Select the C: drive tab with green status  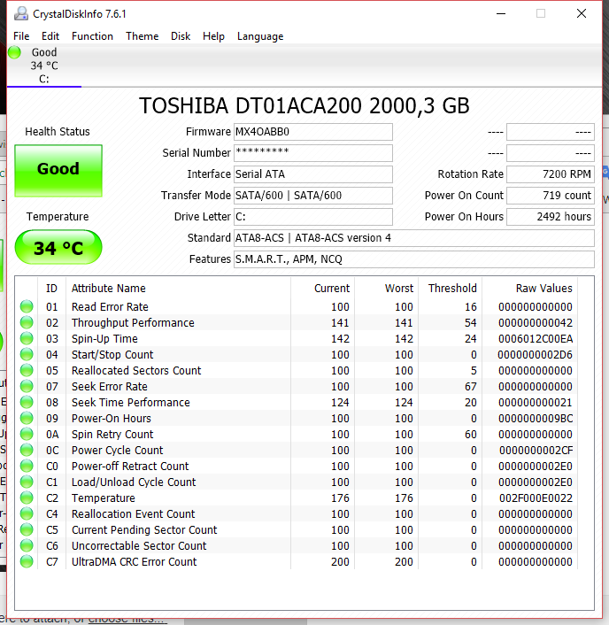44,66
